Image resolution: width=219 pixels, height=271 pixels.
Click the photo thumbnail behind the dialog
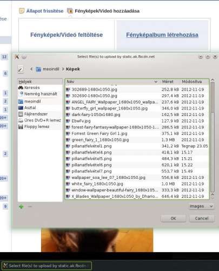pyautogui.click(x=97, y=240)
